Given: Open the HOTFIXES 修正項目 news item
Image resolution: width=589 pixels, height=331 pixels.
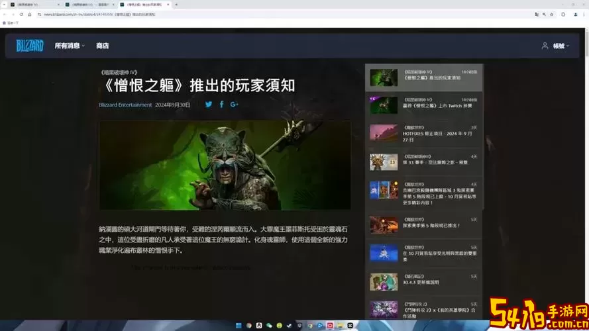Looking at the screenshot, I should click(x=424, y=134).
